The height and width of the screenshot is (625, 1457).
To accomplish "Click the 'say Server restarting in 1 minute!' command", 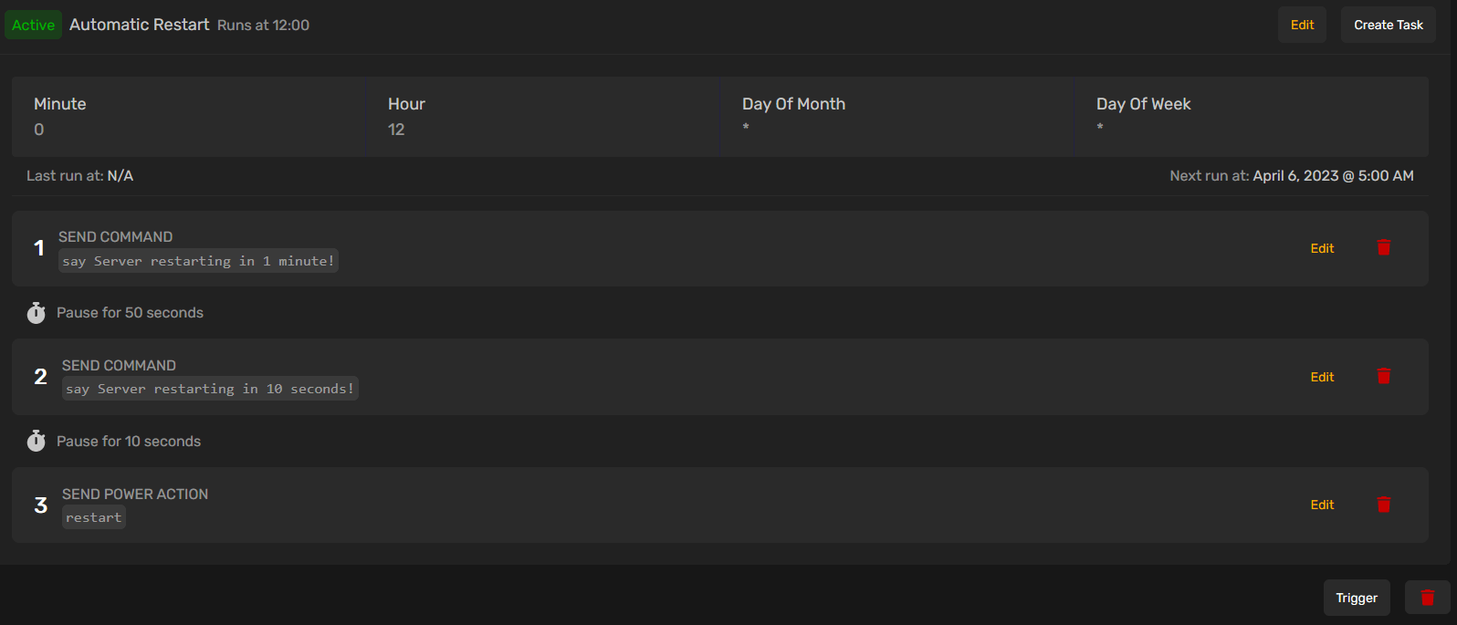I will coord(198,261).
